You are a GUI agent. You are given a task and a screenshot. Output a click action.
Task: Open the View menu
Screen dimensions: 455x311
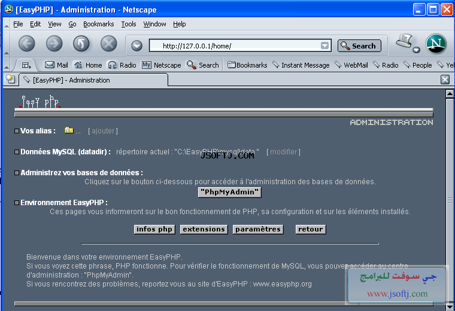pyautogui.click(x=54, y=24)
